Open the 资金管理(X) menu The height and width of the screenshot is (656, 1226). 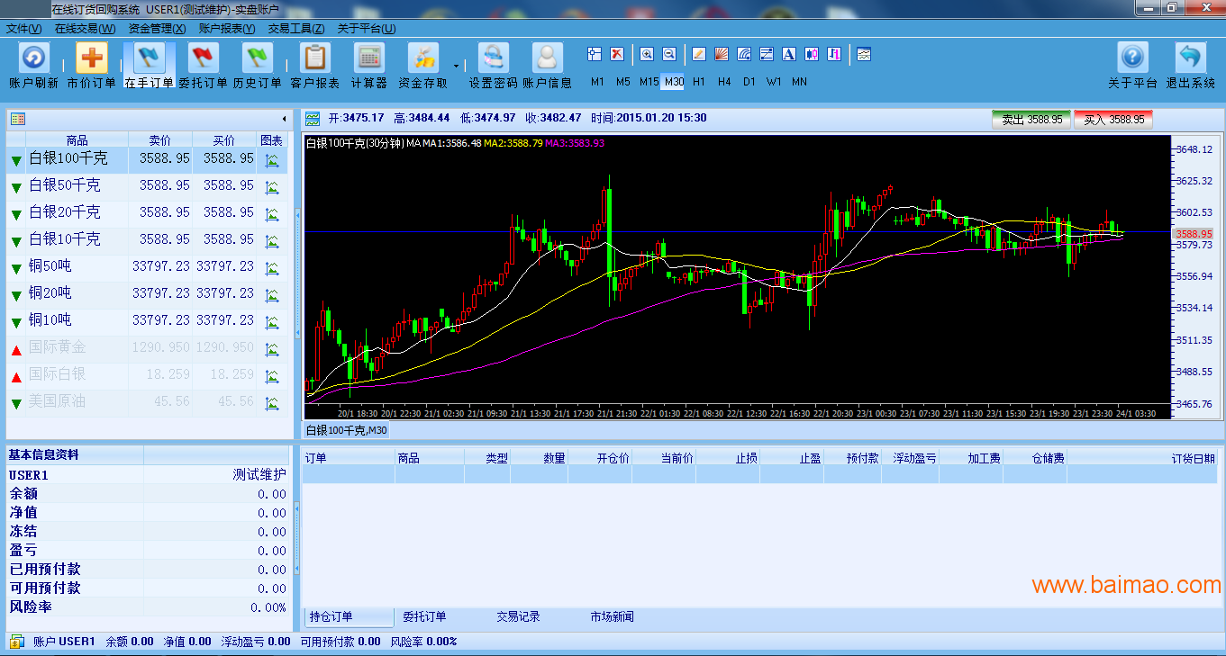[157, 29]
